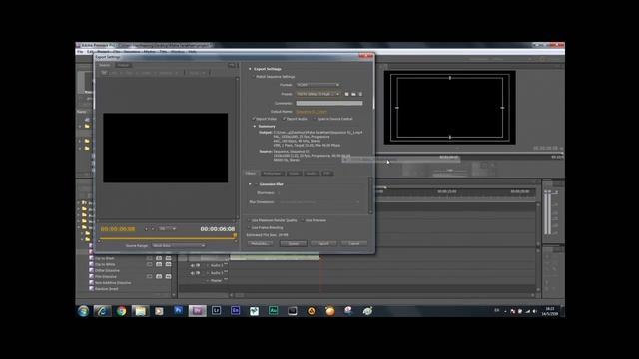Image resolution: width=639 pixels, height=359 pixels.
Task: Select the video clip in the timeline
Action: click(275, 257)
